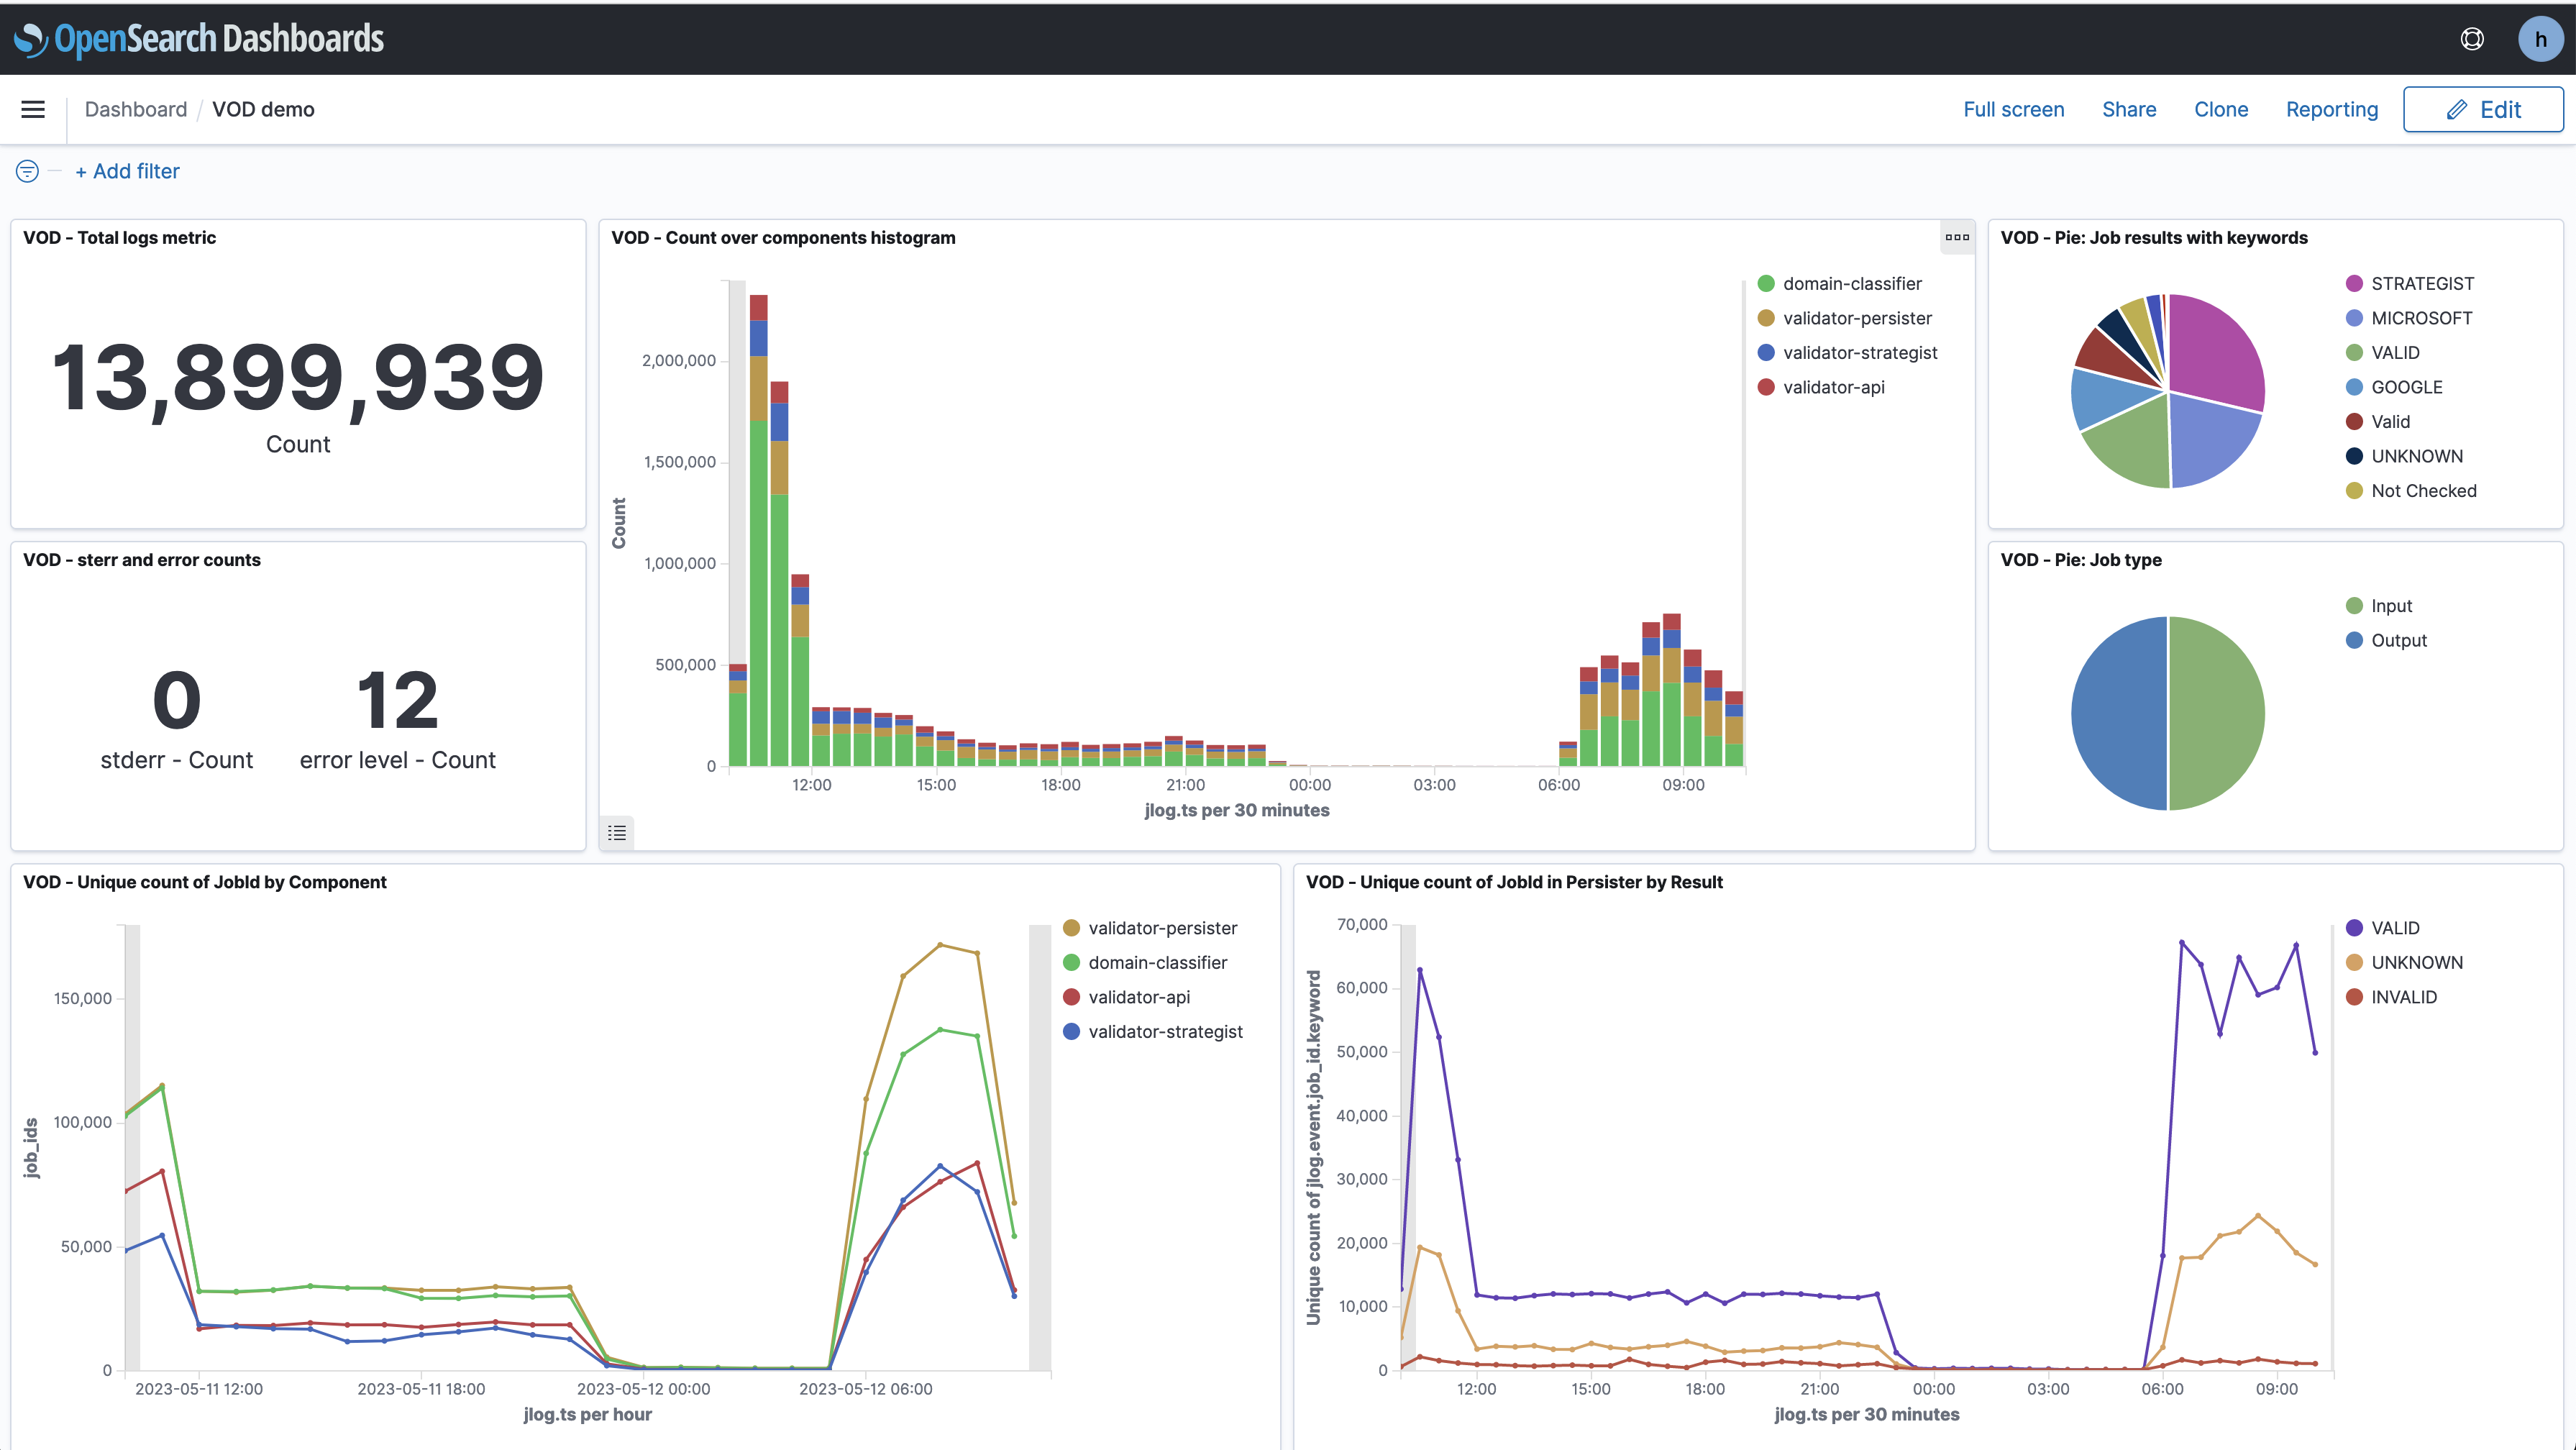
Task: Open the help lifebuoy icon
Action: (x=2471, y=39)
